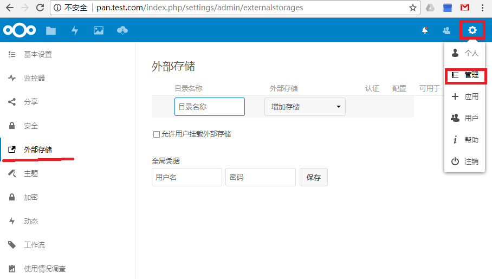Choose 个人 from the settings menu
492x279 pixels.
click(465, 53)
